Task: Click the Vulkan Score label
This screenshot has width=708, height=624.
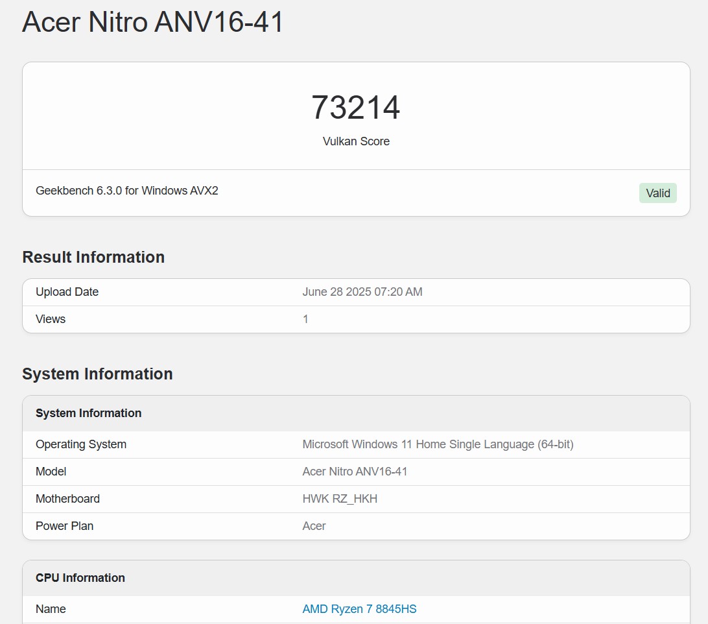Action: pyautogui.click(x=356, y=141)
